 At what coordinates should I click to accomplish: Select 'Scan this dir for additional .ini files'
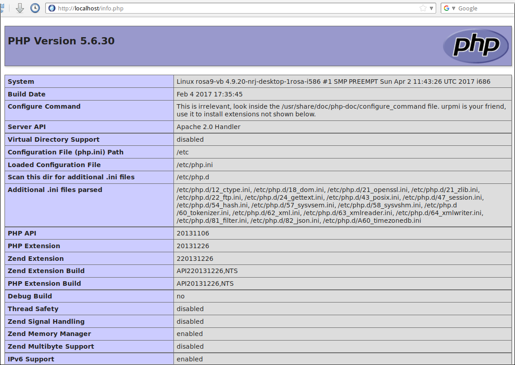(71, 177)
